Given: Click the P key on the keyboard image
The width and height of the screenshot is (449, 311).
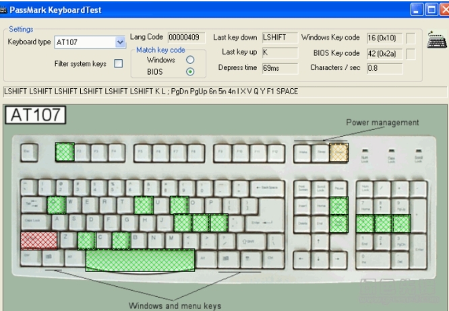Looking at the screenshot, I should pyautogui.click(x=214, y=205).
